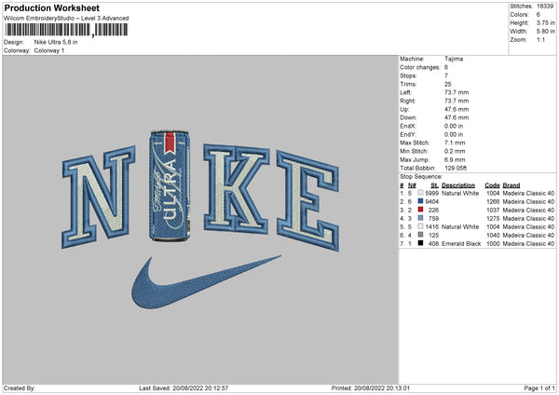Click the gray 125 color swatch
Screen dimensions: 559x395
pos(420,235)
